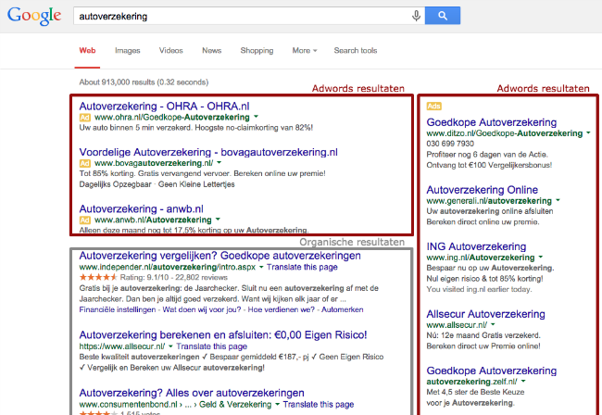Click the blue search magnifier button
Screen dimensions: 602x415
pos(443,16)
